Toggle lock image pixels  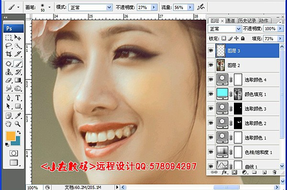pos(231,38)
